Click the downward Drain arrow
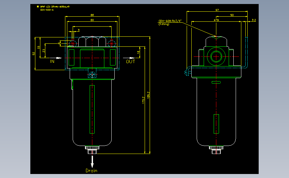The image size is (289, 178). pyautogui.click(x=92, y=162)
